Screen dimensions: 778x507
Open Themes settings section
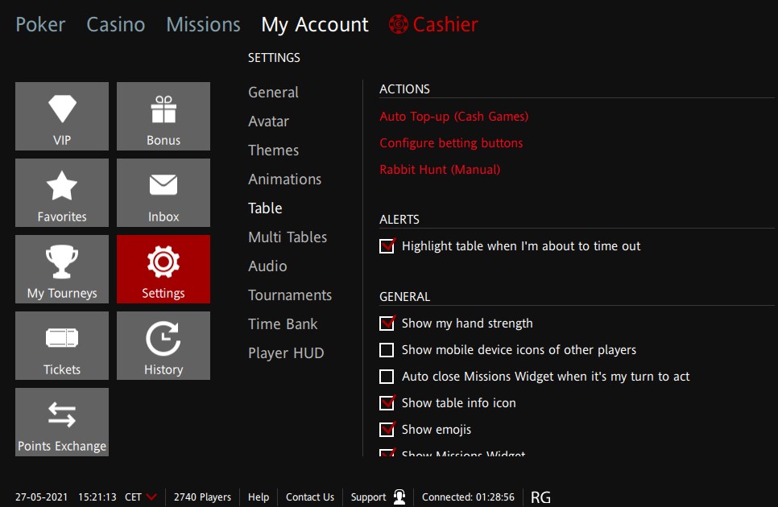pyautogui.click(x=273, y=150)
